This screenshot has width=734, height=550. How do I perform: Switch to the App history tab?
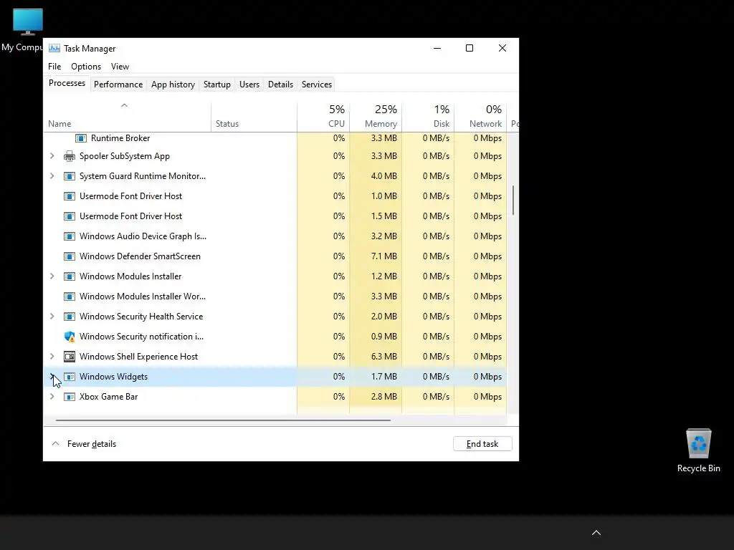(173, 85)
